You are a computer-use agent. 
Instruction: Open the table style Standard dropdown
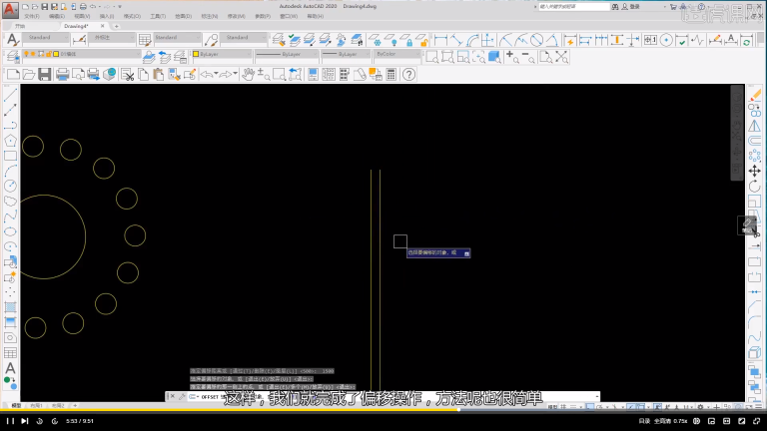[177, 38]
